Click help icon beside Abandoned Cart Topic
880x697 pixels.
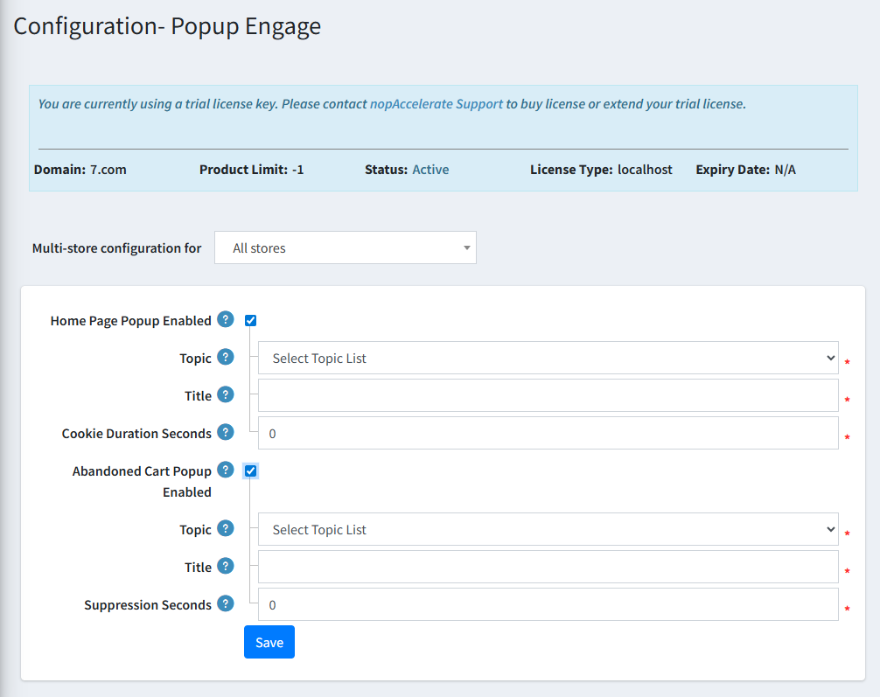click(x=226, y=528)
